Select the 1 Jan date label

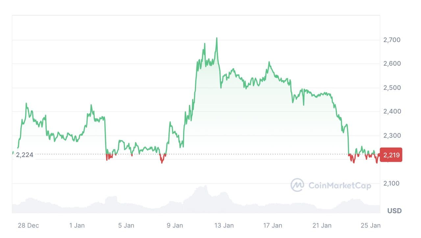click(77, 225)
